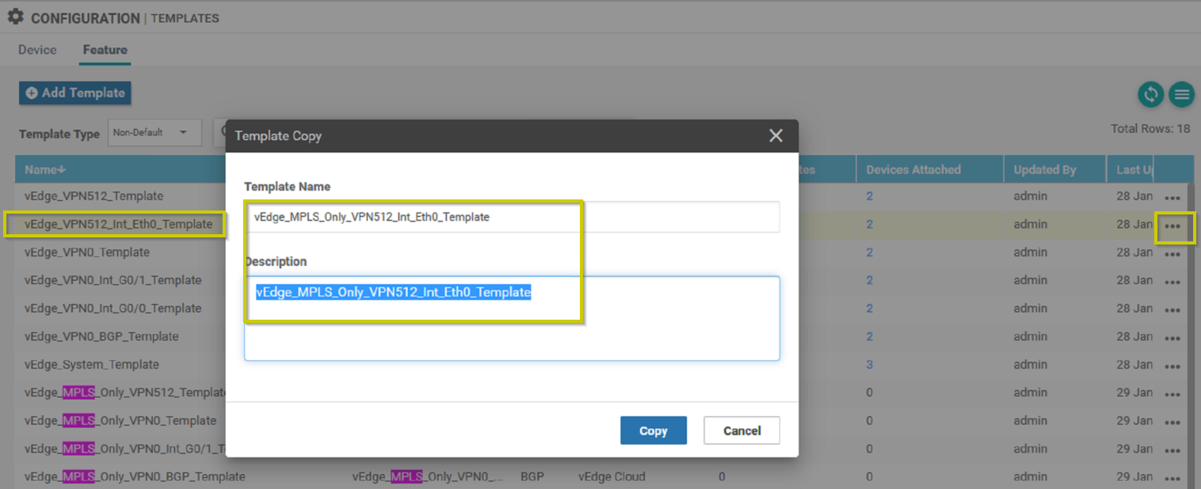Click the Add Template button
The image size is (1201, 489).
click(x=75, y=93)
